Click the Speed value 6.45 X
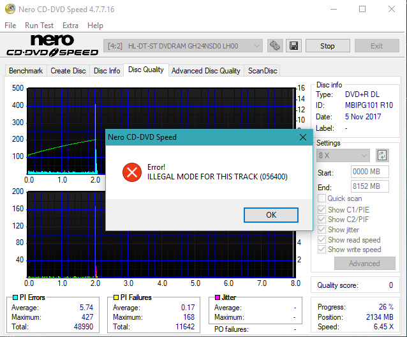Viewport: 407px width, 337px height. pyautogui.click(x=383, y=327)
